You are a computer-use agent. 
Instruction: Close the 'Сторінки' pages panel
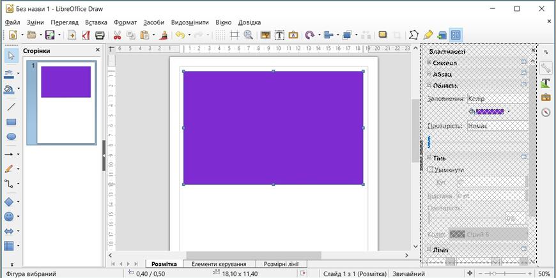pos(98,50)
